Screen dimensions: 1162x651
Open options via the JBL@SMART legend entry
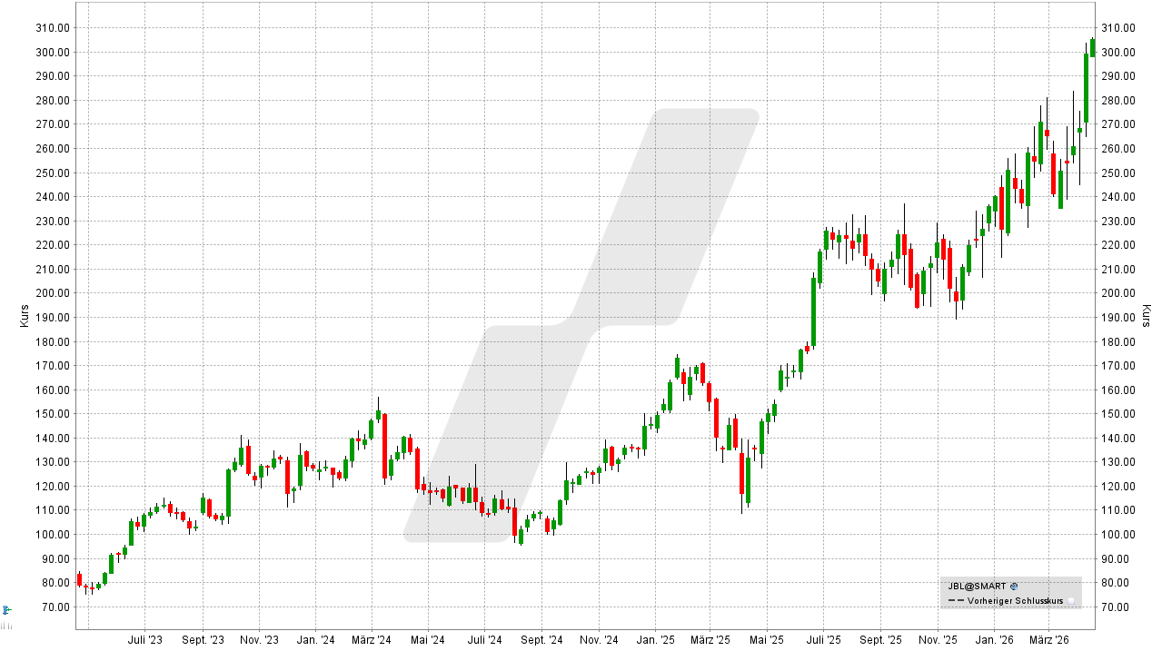977,586
